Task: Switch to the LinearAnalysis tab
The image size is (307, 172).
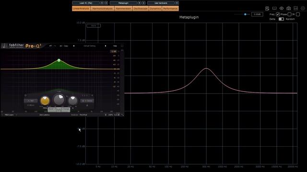Action: click(x=81, y=9)
